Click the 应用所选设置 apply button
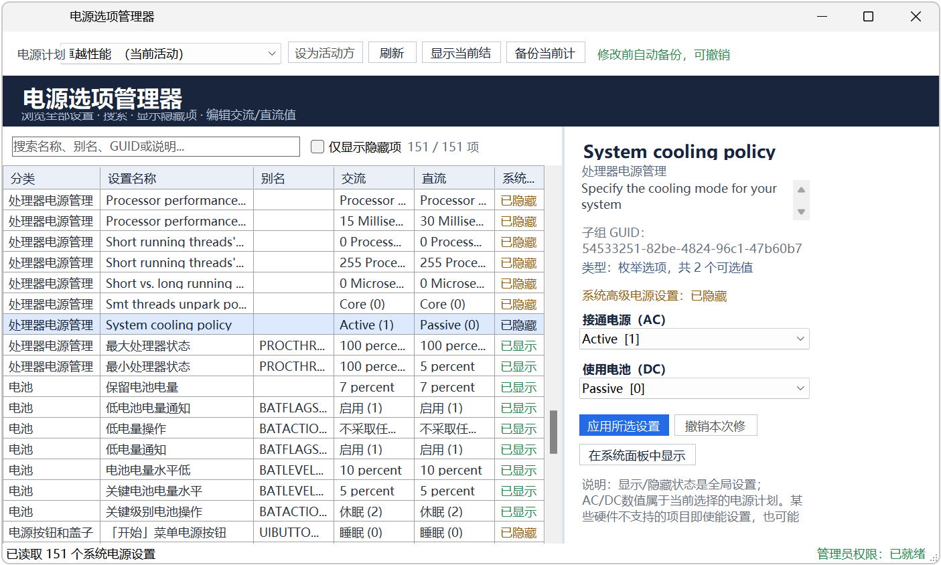Screen dimensions: 941x565 click(x=624, y=426)
